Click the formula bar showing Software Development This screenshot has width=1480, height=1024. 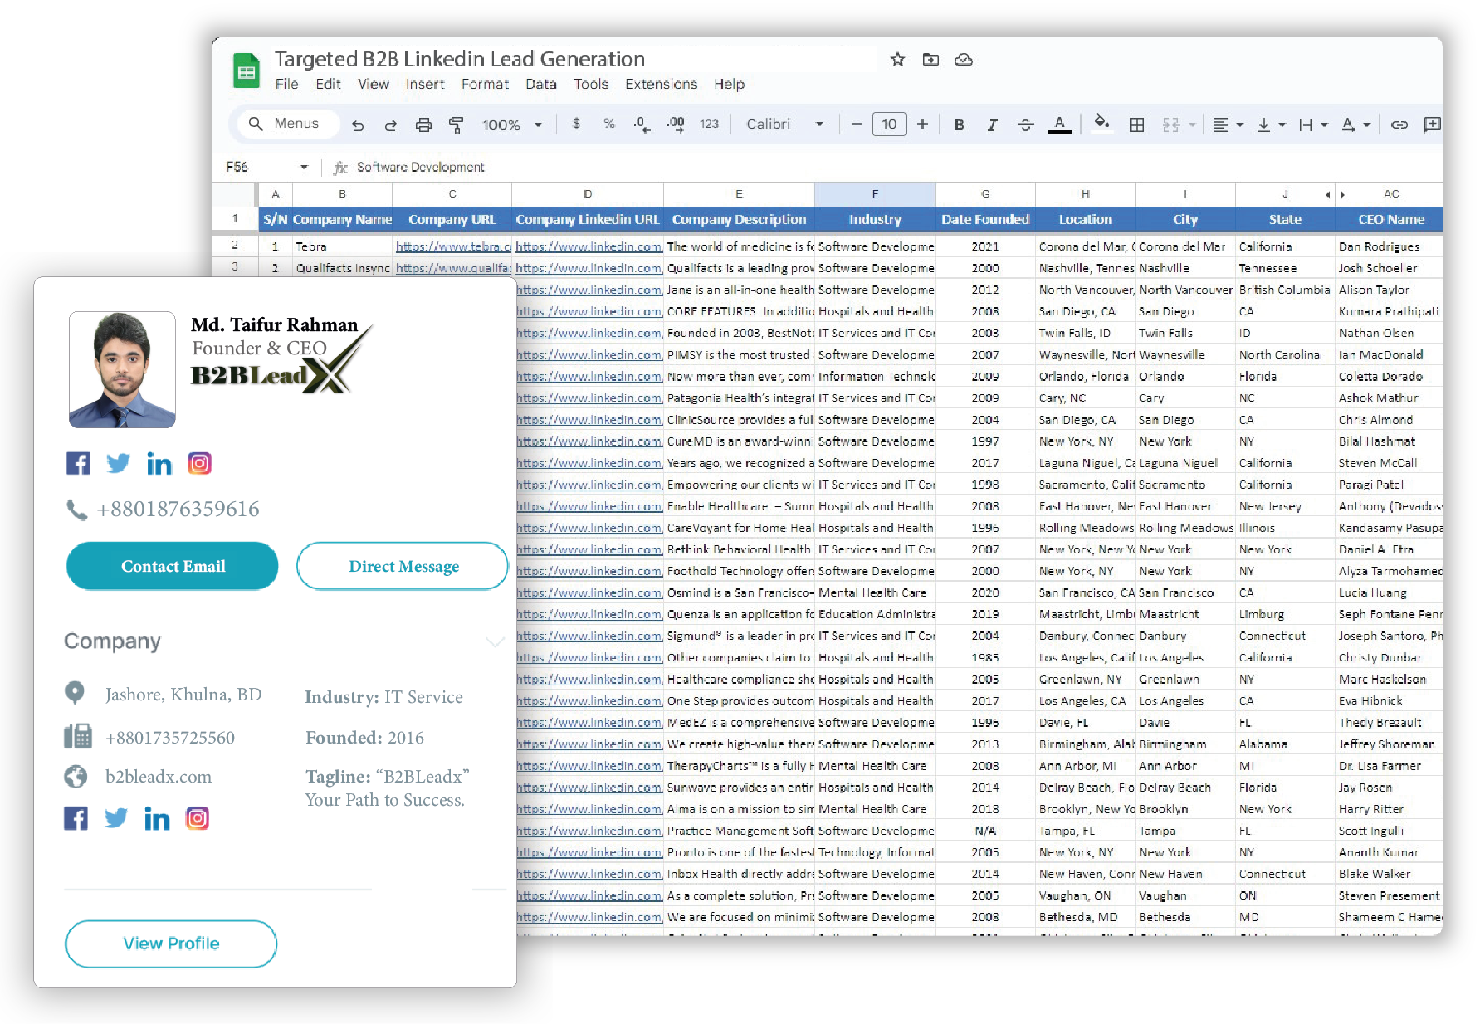pos(421,168)
